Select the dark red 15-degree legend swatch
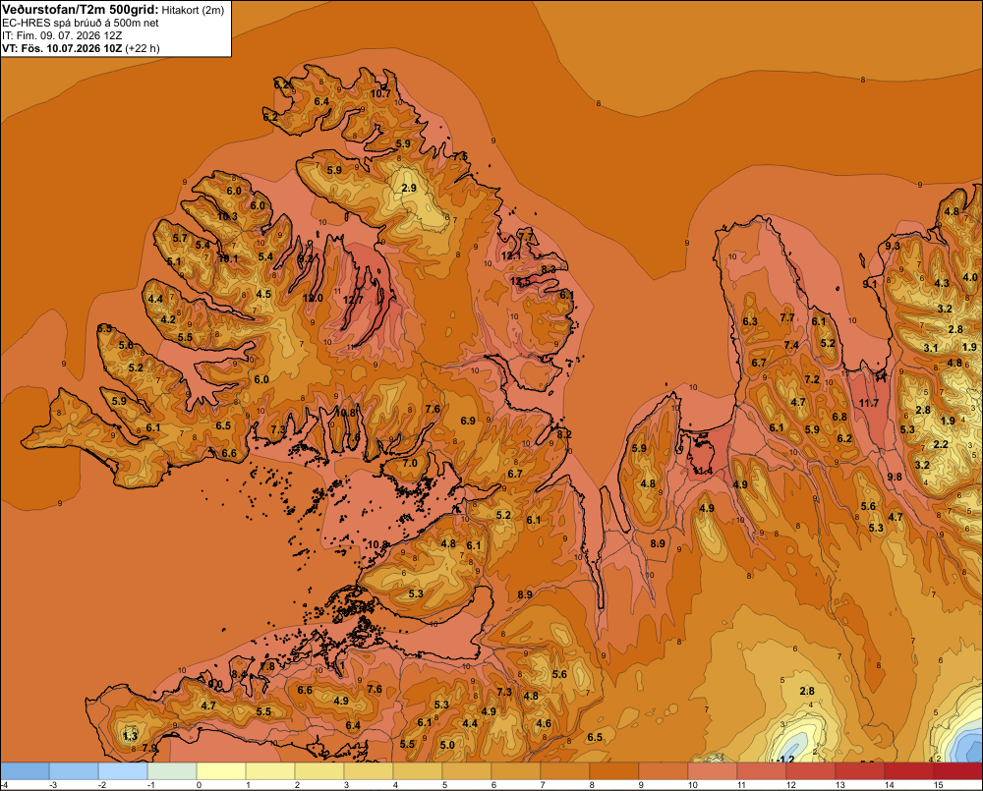 coord(957,770)
